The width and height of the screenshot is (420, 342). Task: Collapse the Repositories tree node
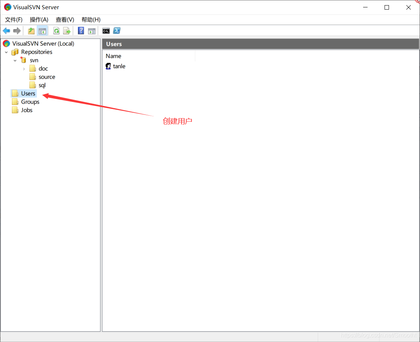[x=6, y=52]
